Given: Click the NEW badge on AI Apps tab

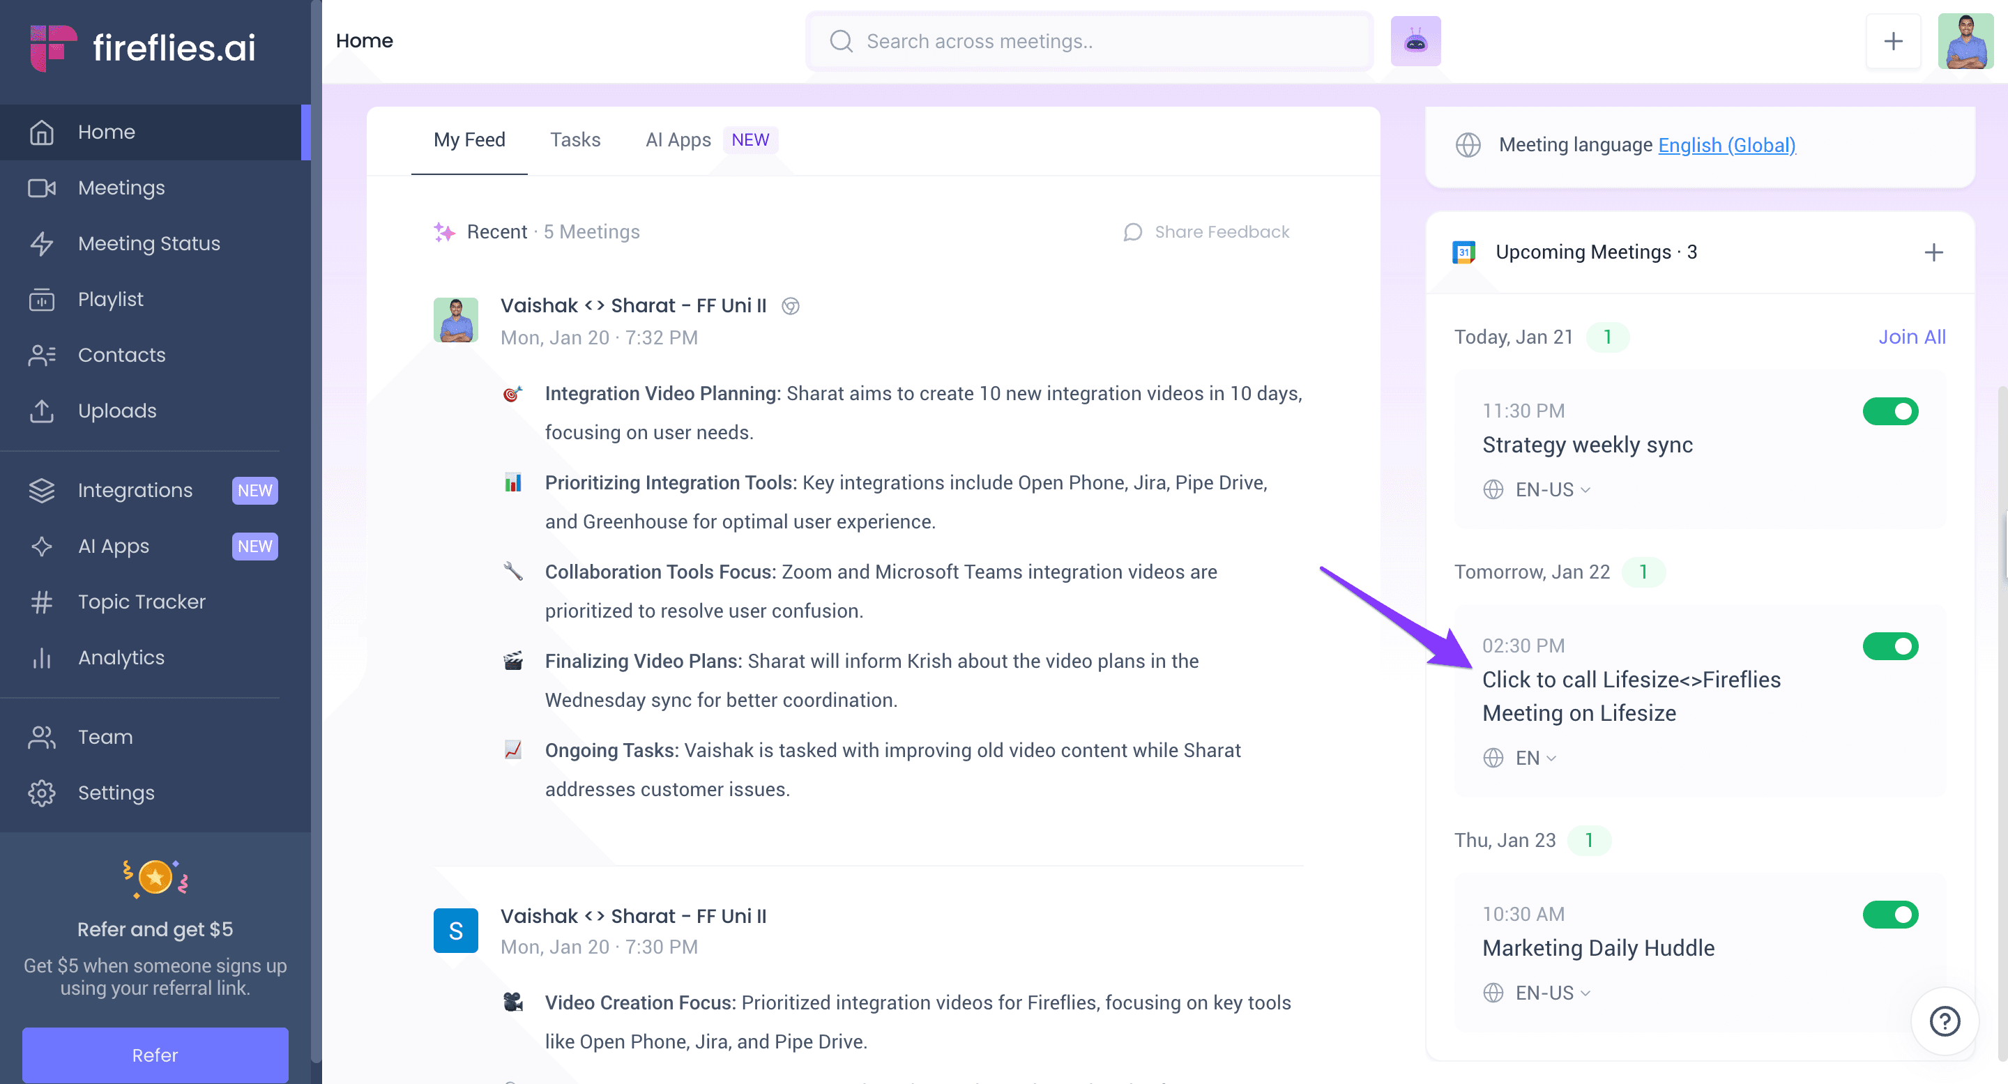Looking at the screenshot, I should (x=750, y=140).
